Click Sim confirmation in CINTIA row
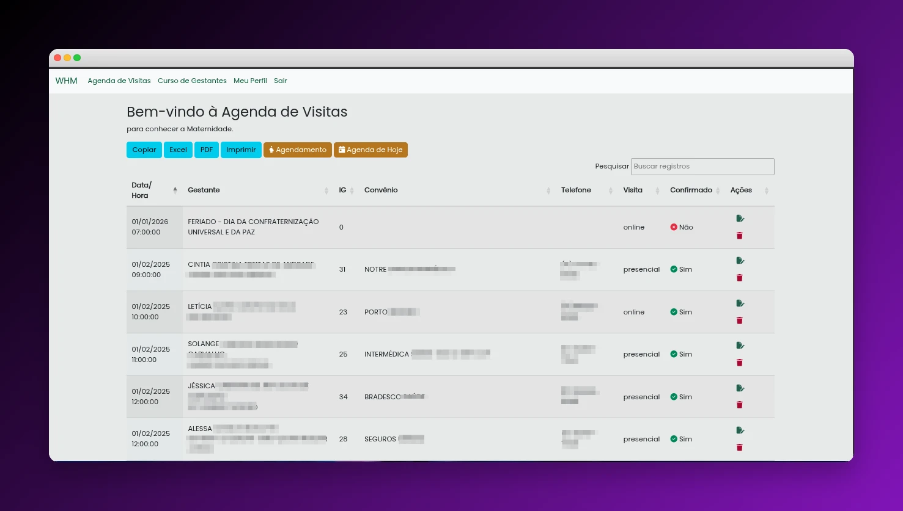 [x=681, y=269]
